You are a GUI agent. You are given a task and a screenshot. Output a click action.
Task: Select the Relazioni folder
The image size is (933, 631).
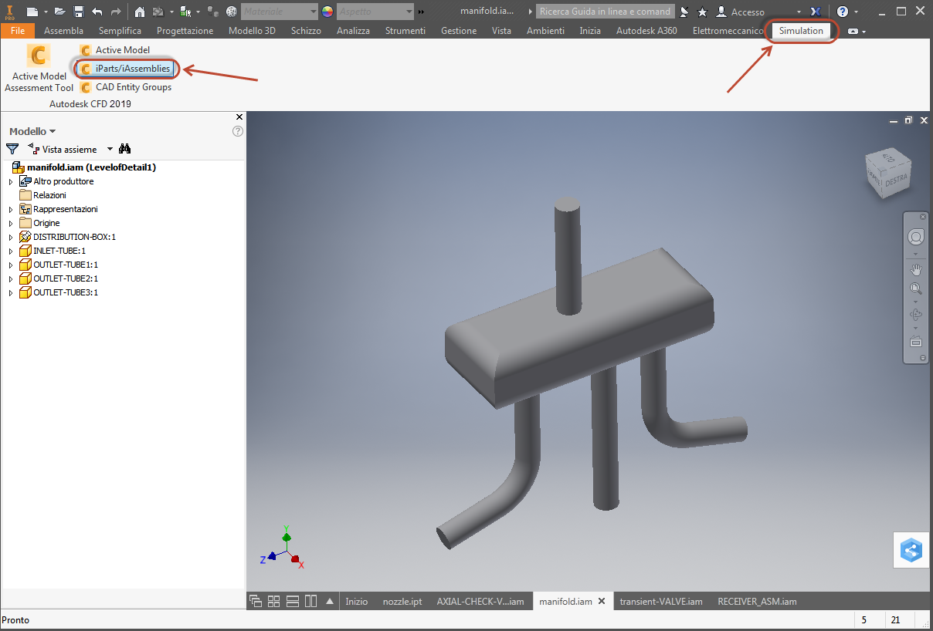click(42, 195)
